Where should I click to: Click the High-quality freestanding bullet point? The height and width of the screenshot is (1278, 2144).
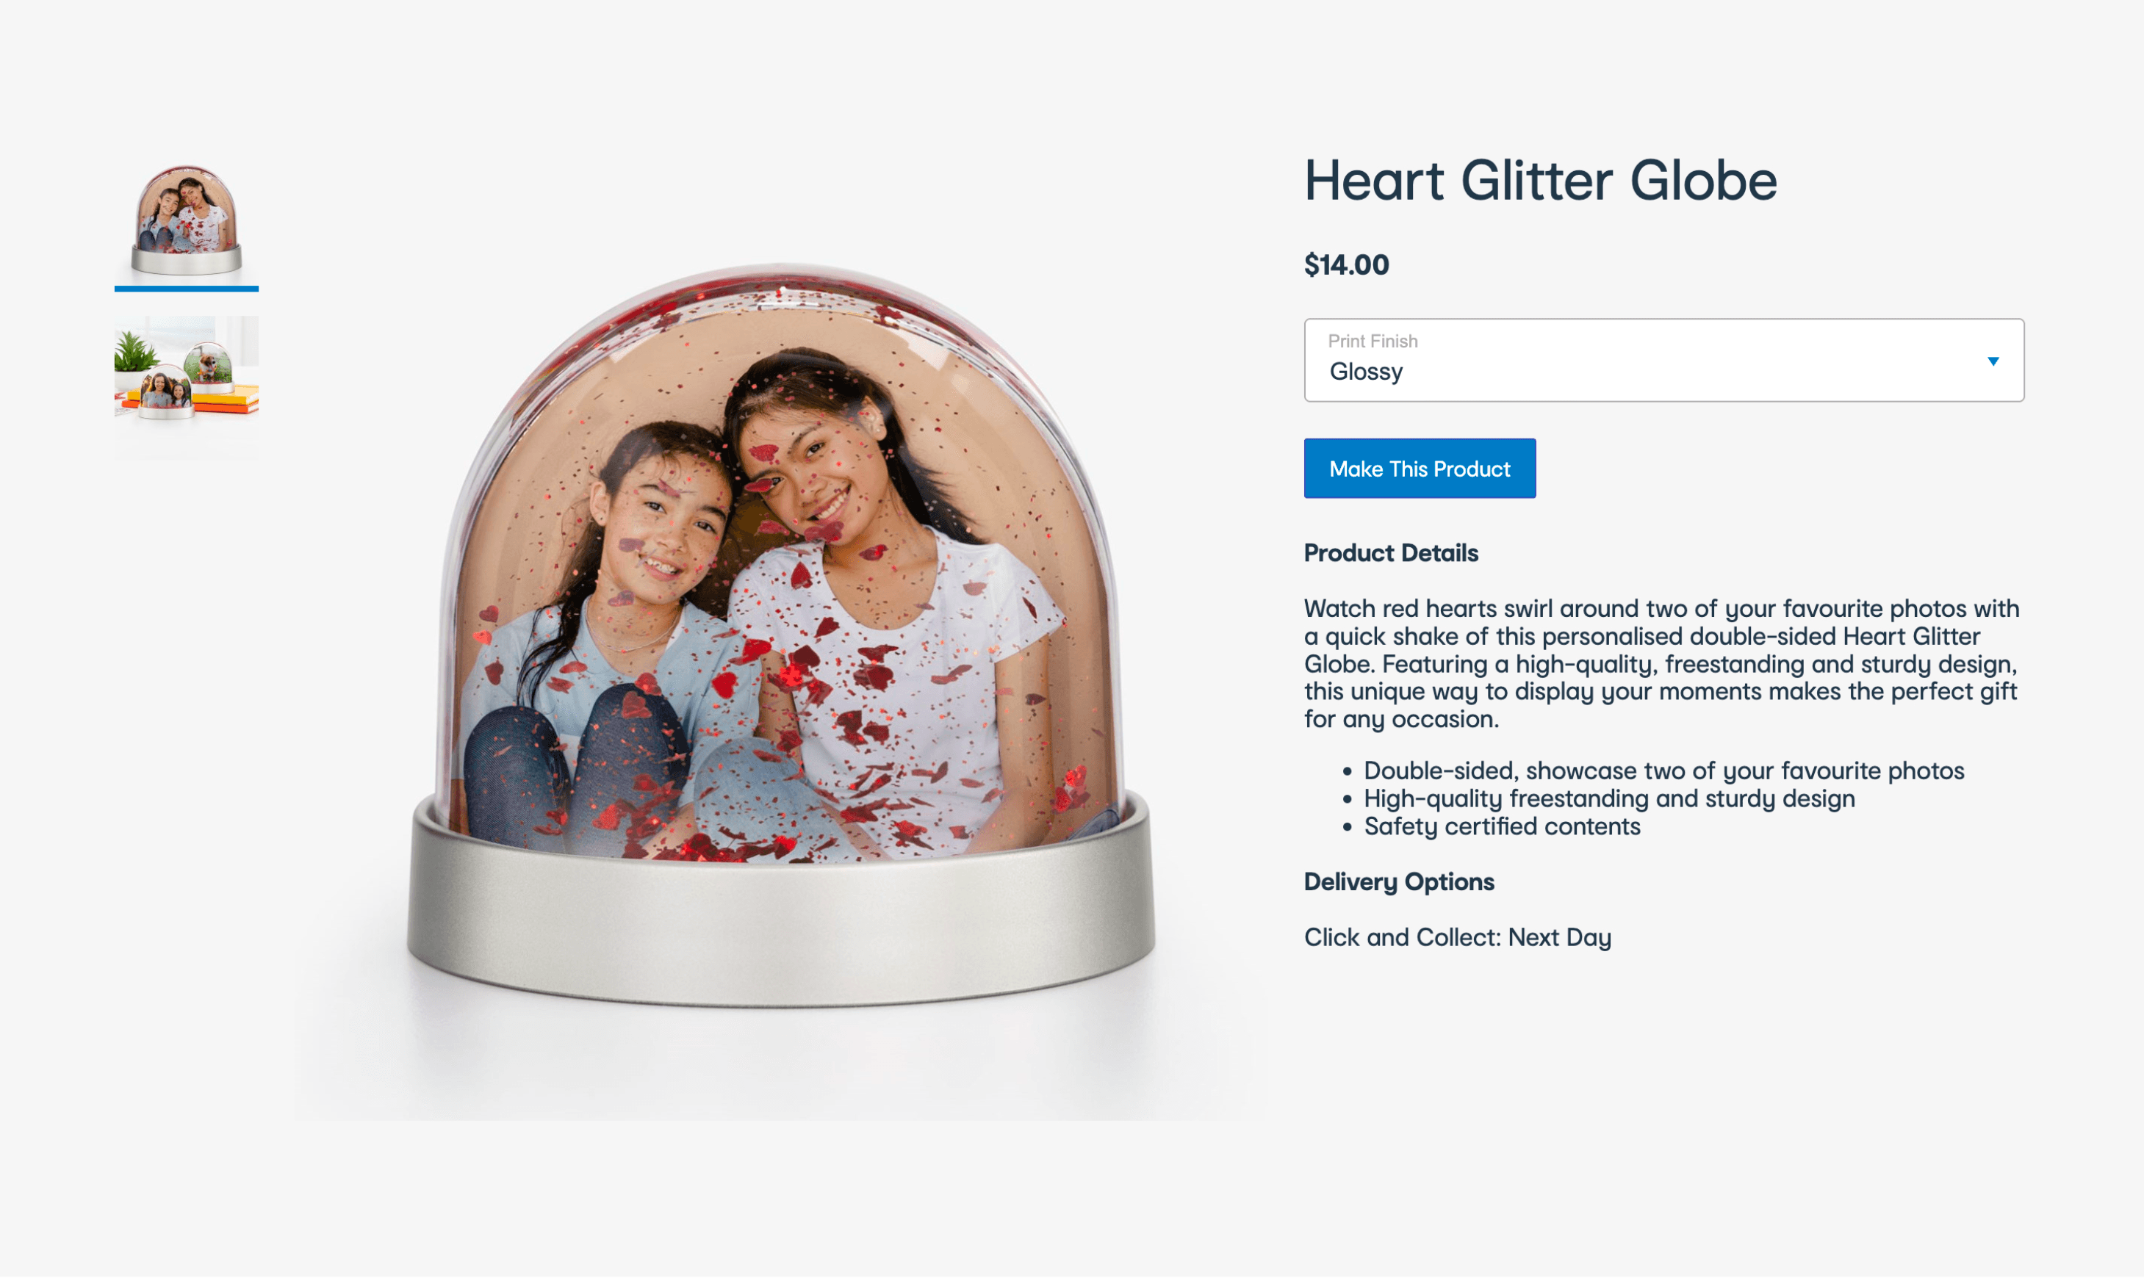1609,798
